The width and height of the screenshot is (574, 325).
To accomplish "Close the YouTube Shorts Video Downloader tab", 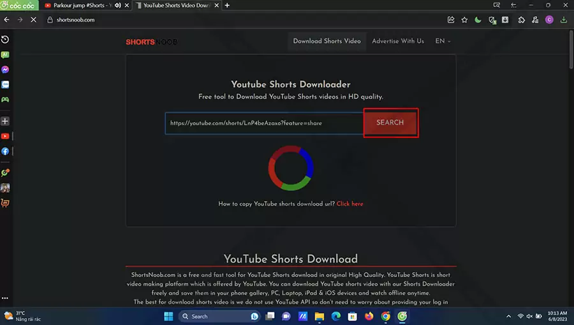I will tap(216, 5).
